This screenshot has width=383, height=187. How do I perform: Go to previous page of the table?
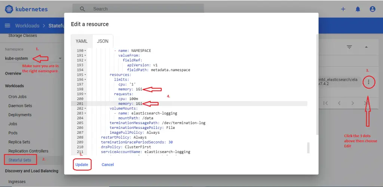[x=339, y=103]
